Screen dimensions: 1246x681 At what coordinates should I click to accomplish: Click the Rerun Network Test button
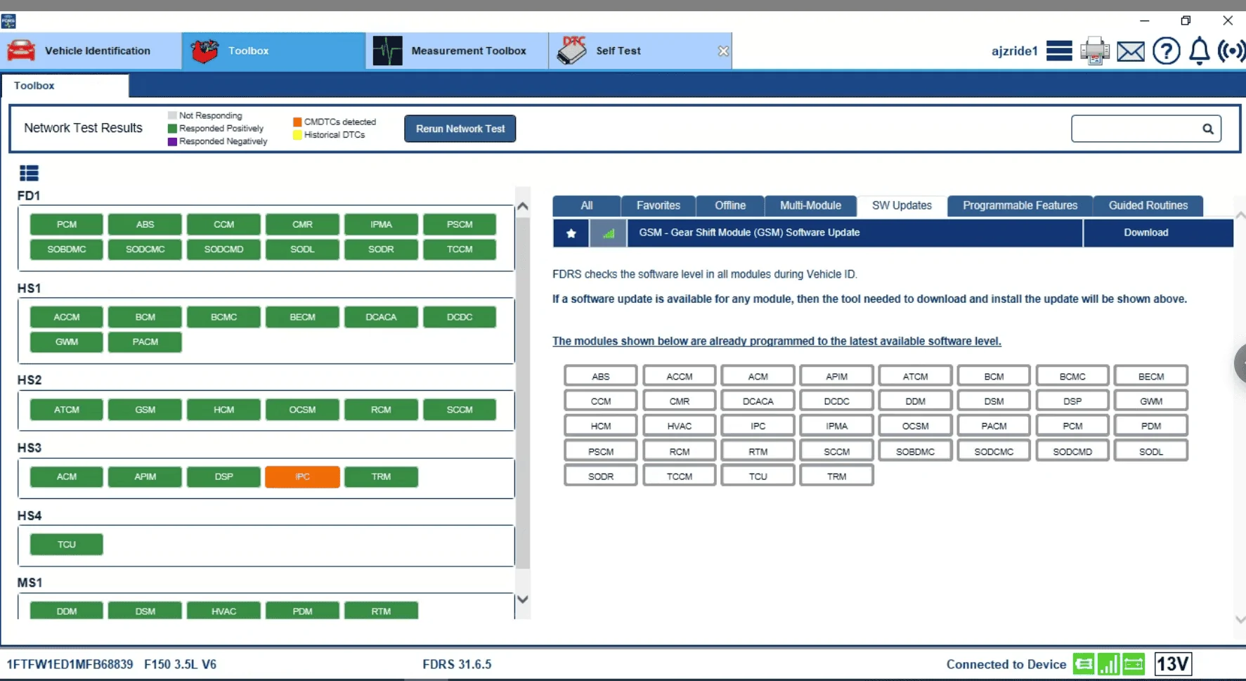460,129
